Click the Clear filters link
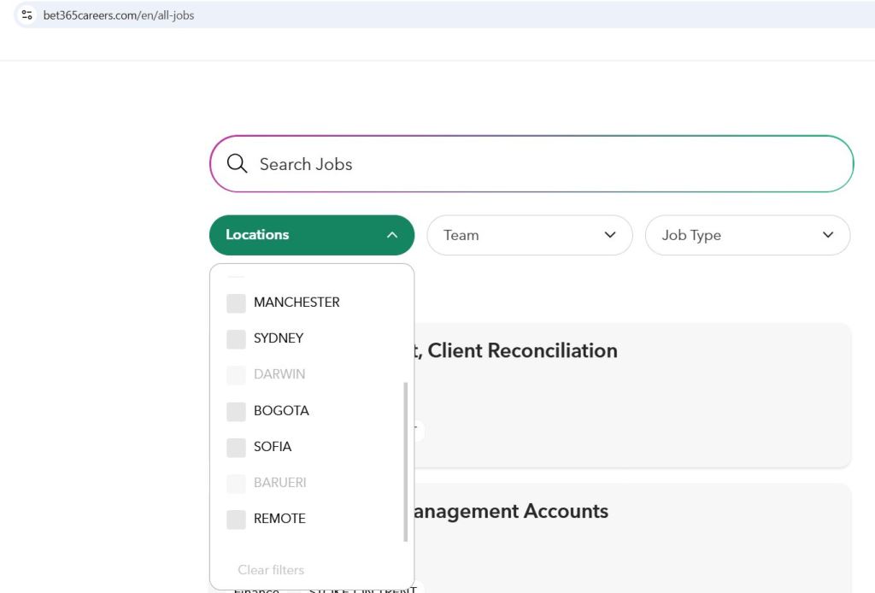 271,570
